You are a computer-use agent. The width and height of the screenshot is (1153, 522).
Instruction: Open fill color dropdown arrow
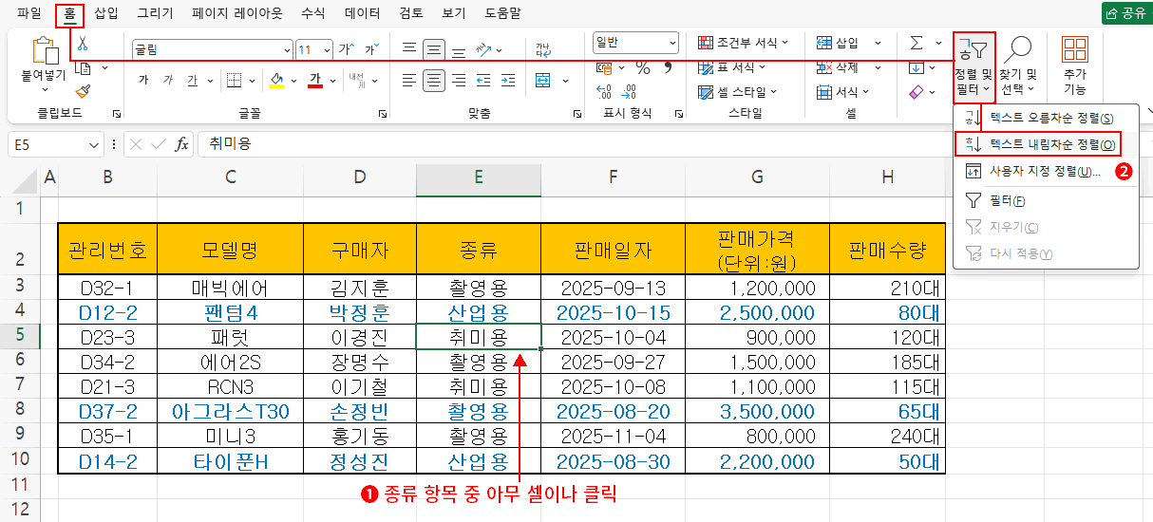pyautogui.click(x=293, y=80)
